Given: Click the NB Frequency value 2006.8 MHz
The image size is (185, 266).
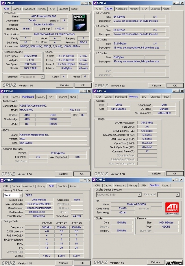Looking at the screenshot, I should tap(164, 113).
